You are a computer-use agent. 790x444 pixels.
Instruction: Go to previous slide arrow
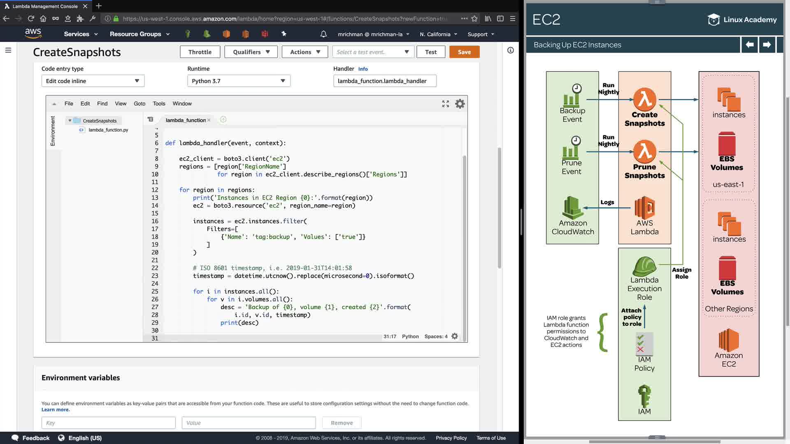coord(749,45)
